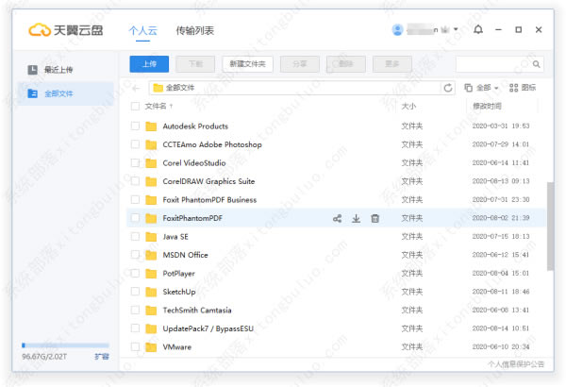Click share icon on FoxitPhantomPDF row
Image resolution: width=566 pixels, height=387 pixels.
point(337,218)
